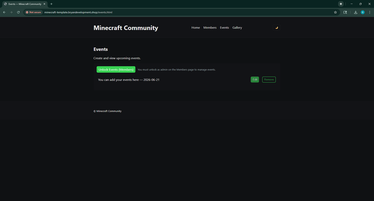The width and height of the screenshot is (374, 201).
Task: Open the Members page from navigation
Action: [210, 28]
